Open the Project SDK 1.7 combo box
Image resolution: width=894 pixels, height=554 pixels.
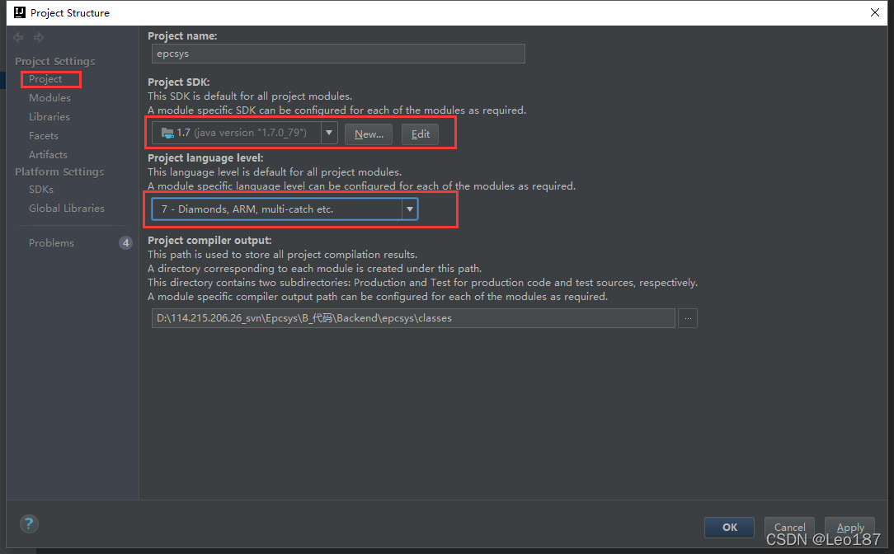pos(245,133)
